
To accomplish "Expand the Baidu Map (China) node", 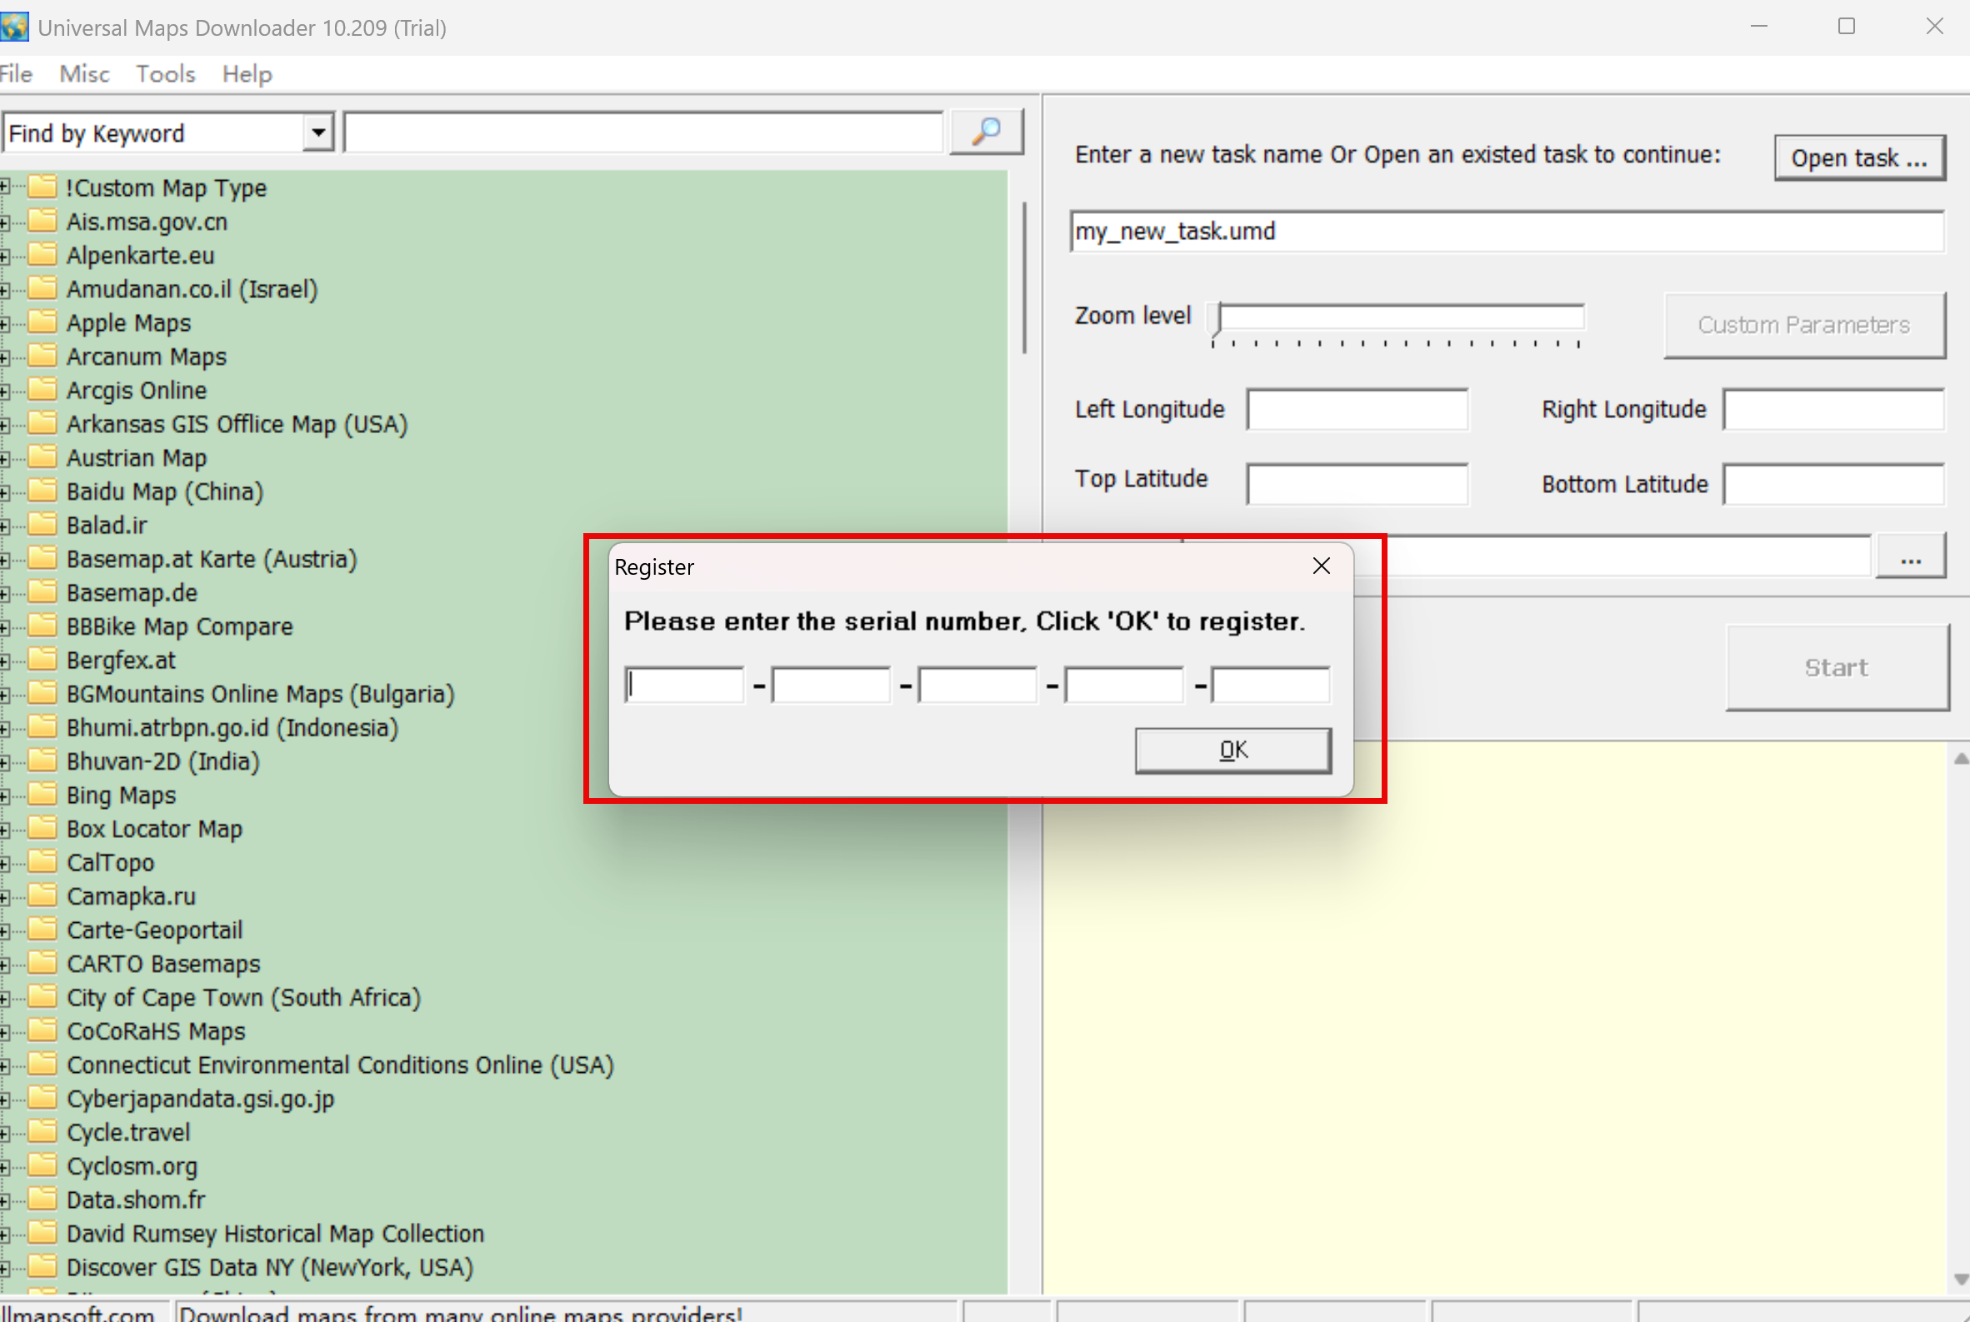I will [x=5, y=491].
